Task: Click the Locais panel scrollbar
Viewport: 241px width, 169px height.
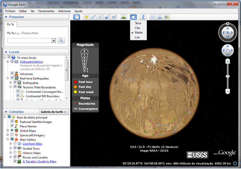Action: (67, 70)
